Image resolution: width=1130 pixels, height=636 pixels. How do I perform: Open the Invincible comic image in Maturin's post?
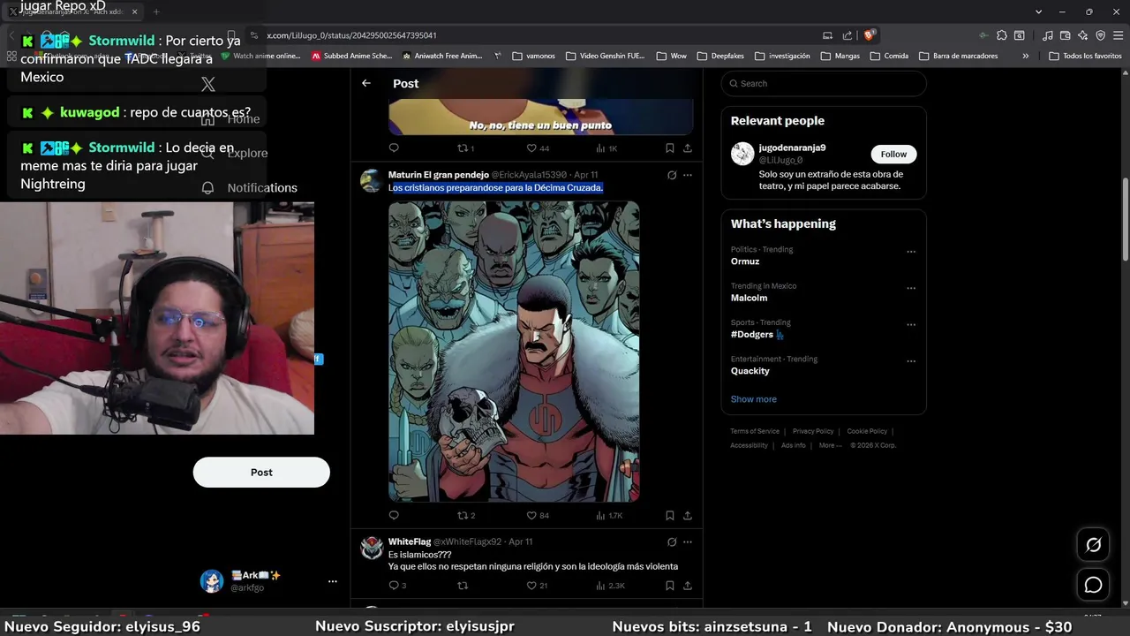tap(514, 352)
